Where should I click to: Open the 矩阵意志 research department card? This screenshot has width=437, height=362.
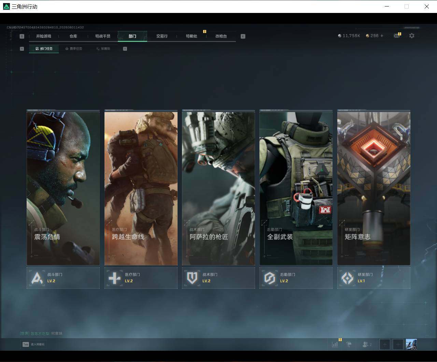point(374,188)
